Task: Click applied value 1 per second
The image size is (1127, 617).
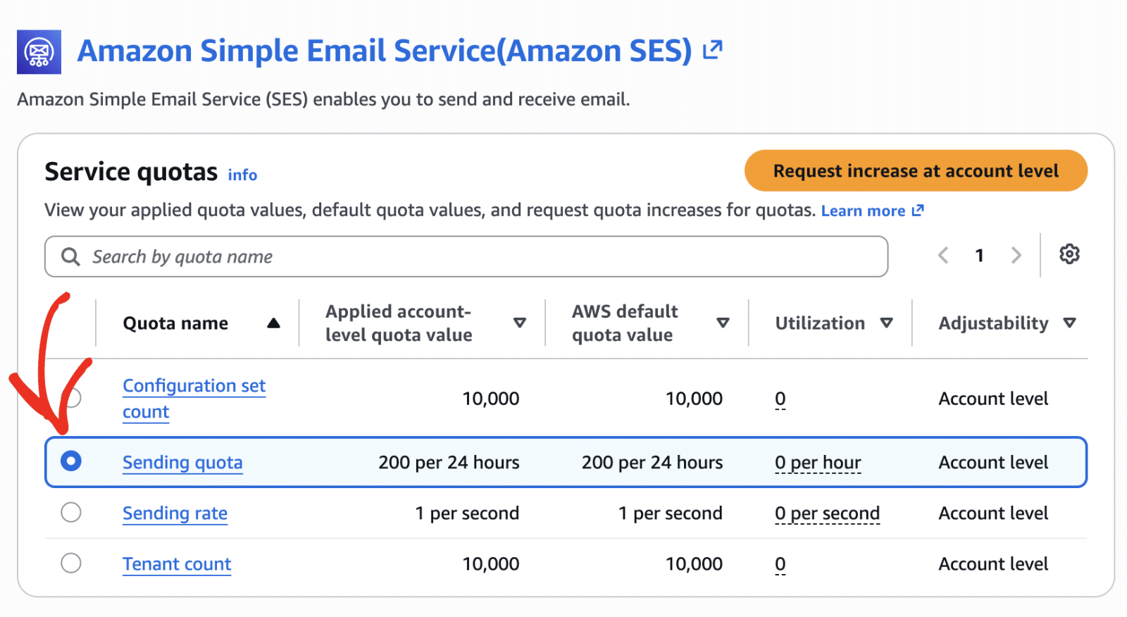Action: pos(467,513)
